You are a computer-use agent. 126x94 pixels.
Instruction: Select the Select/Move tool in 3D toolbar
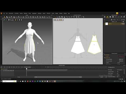coord(7,17)
